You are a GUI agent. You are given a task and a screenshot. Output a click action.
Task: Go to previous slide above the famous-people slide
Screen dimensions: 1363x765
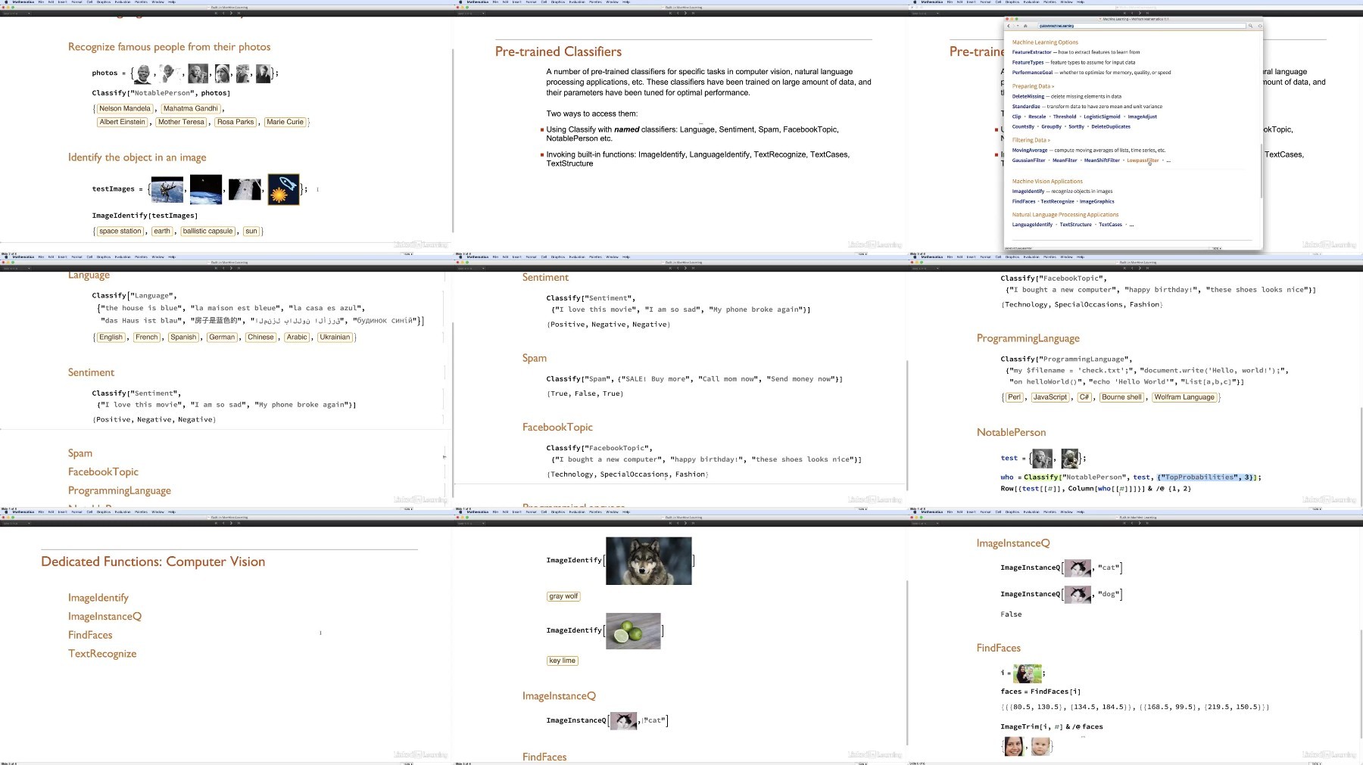point(223,13)
